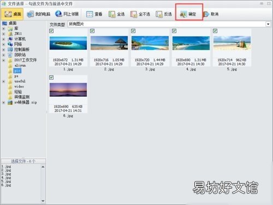Select 控制面板 in the folder tree
This screenshot has width=273, height=205.
(x=22, y=50)
